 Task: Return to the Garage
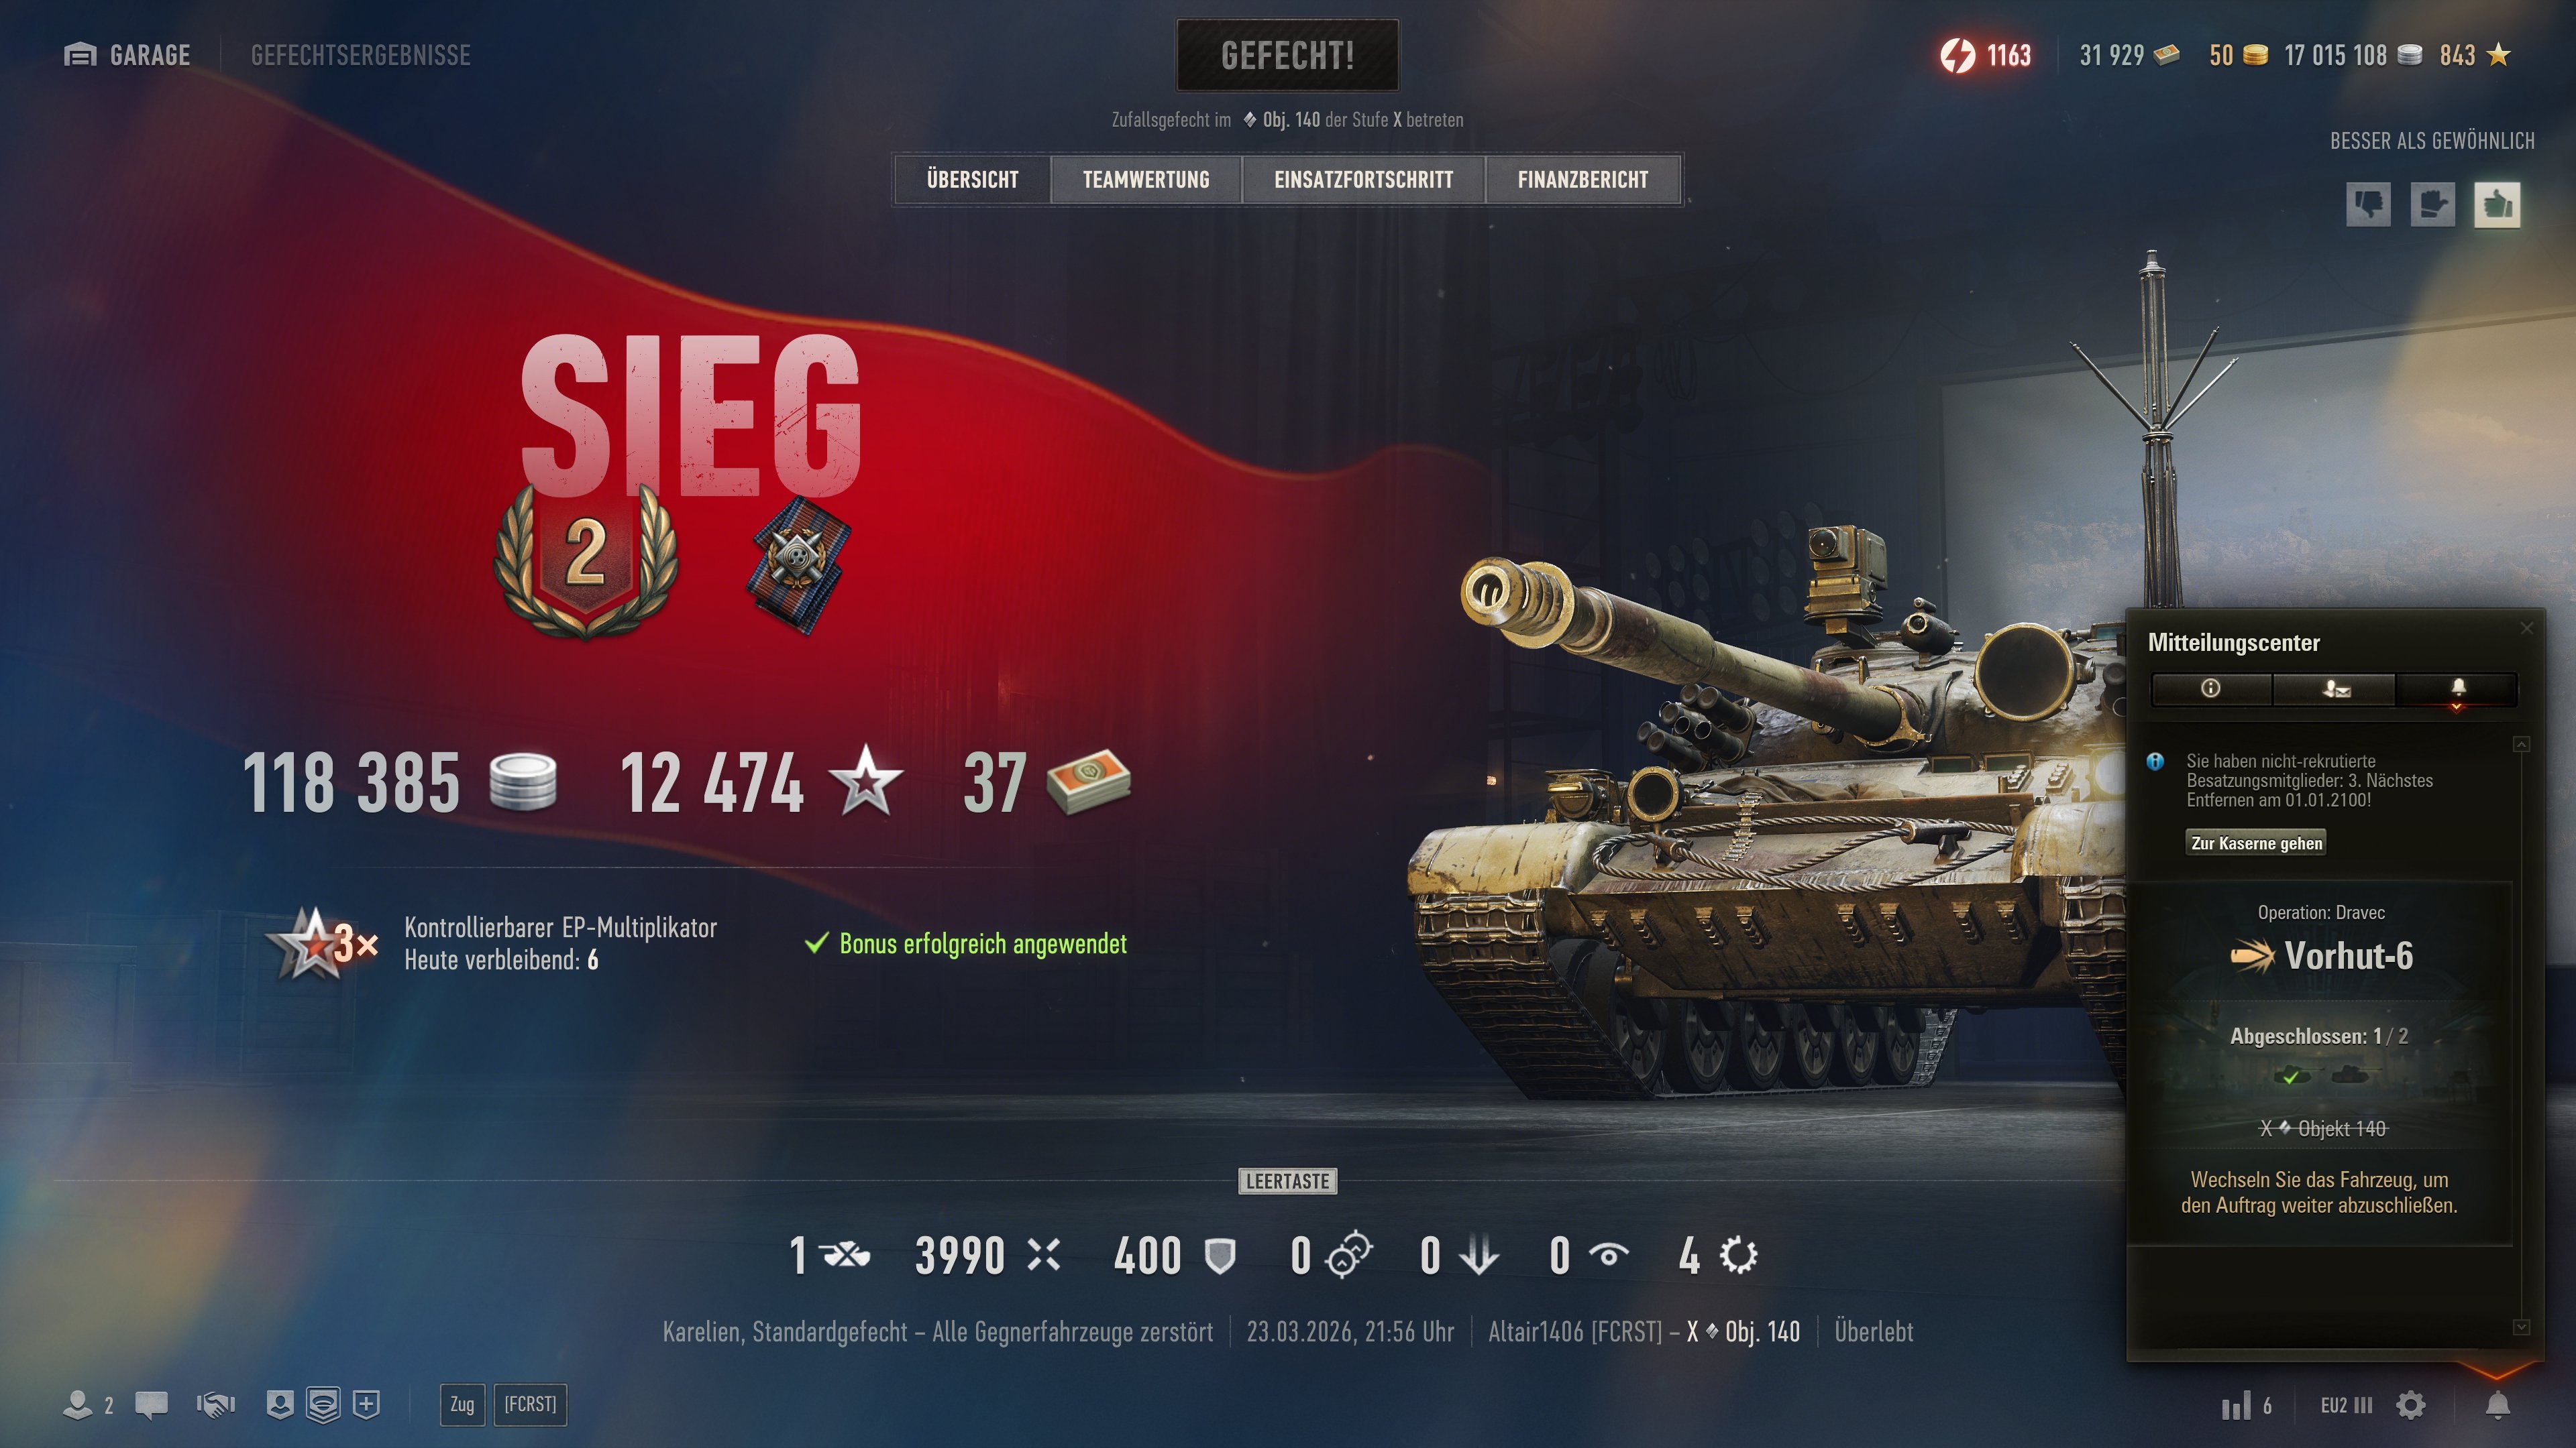pyautogui.click(x=127, y=55)
